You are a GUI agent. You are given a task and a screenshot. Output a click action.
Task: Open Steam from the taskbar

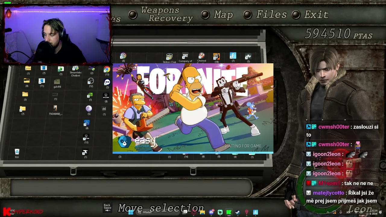(x=238, y=212)
